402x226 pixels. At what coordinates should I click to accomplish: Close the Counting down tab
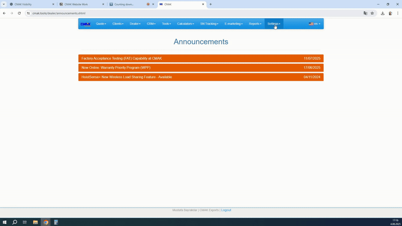click(153, 5)
